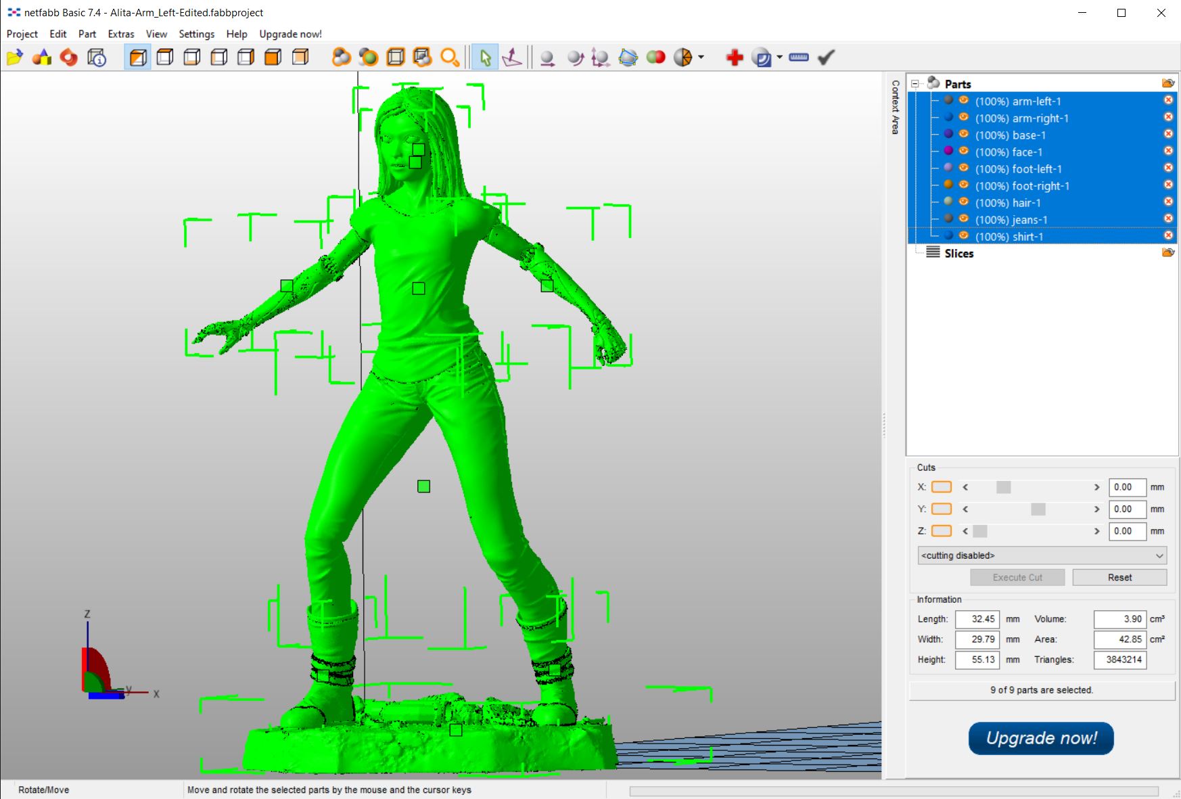This screenshot has width=1181, height=799.
Task: Hide the jeans-1 part using eye icon
Action: coord(964,219)
